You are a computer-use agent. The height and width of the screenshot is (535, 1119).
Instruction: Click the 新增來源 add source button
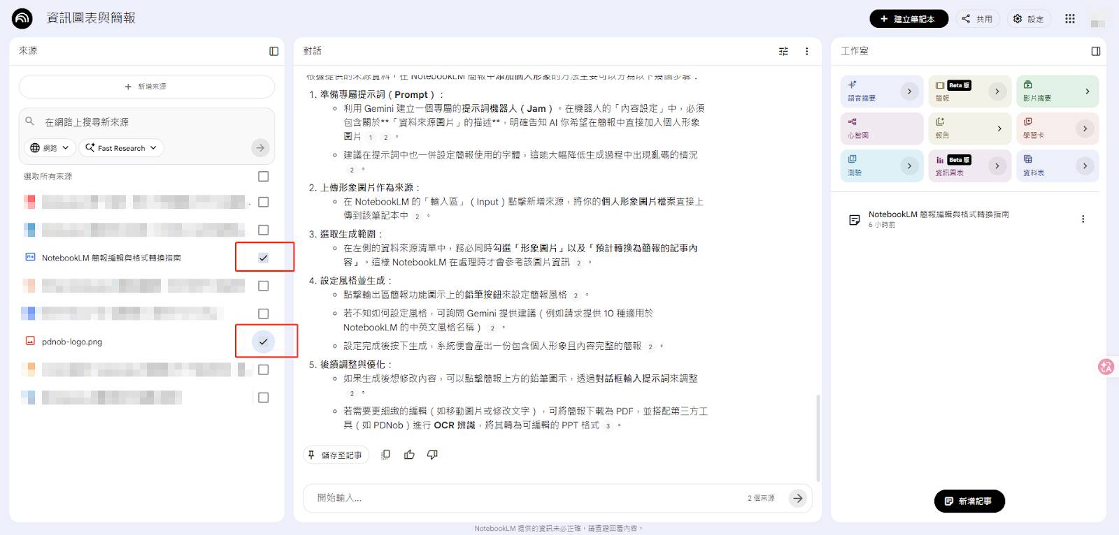[147, 87]
